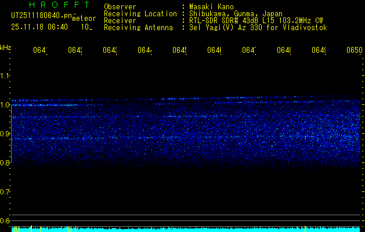This screenshot has width=365, height=232.
Task: Click the 0.7 kHz axis label
Action: [5, 192]
